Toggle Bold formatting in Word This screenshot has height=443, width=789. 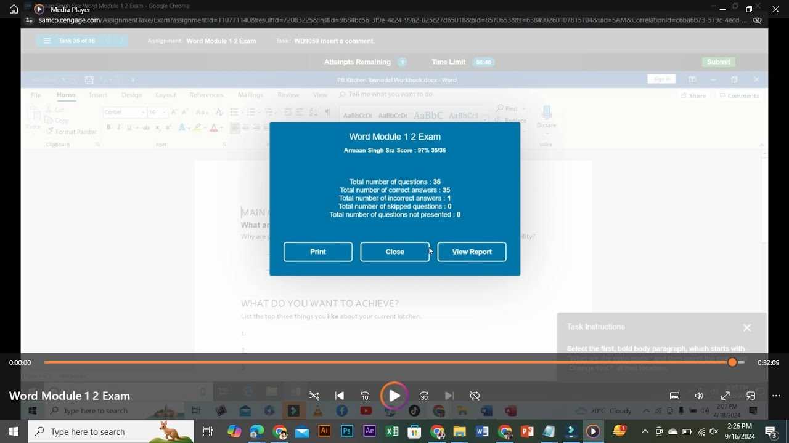[x=108, y=127]
